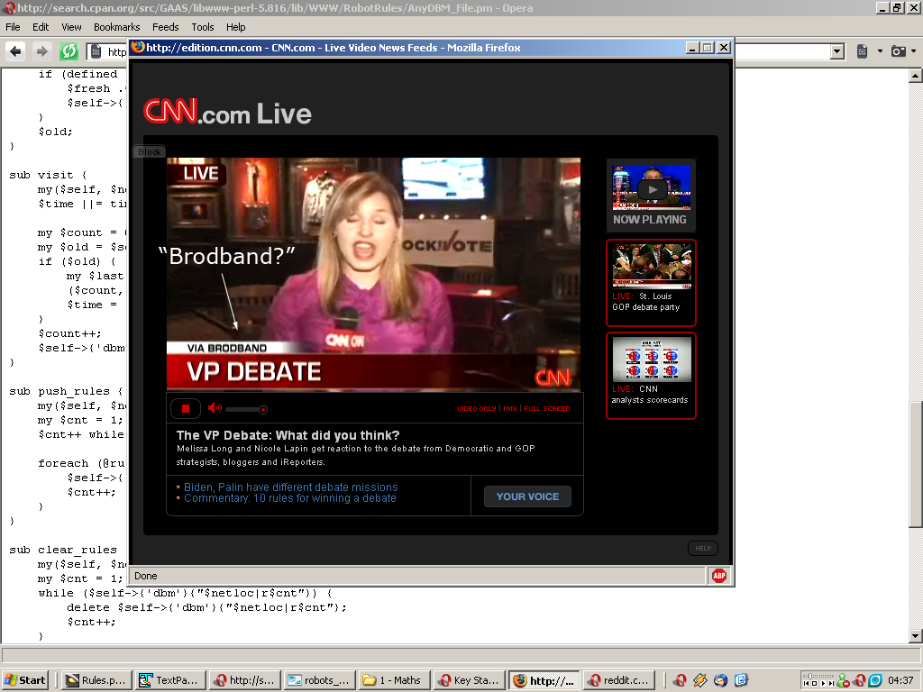This screenshot has width=923, height=692.
Task: Click the page document icon in Opera toolbar
Action: click(x=862, y=51)
